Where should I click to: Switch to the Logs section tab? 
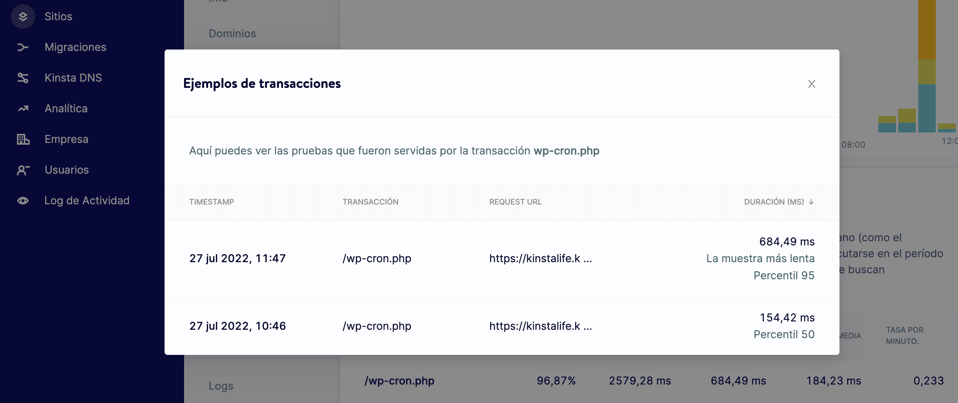221,386
